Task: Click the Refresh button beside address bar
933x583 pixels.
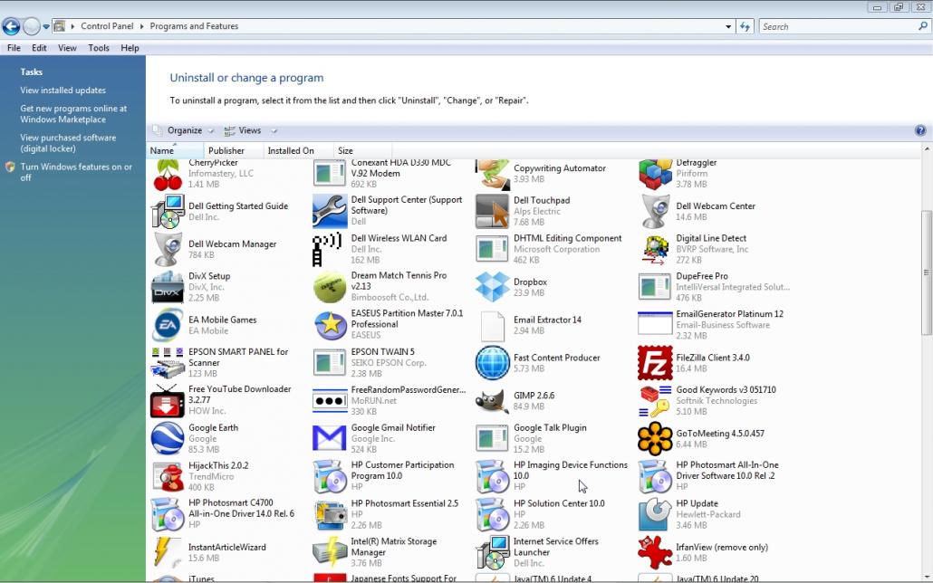Action: [745, 27]
